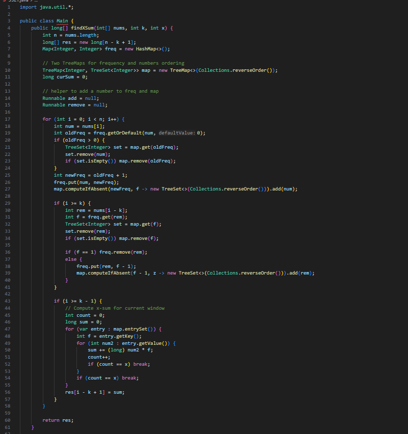Click line number 8 in the gutter
Viewport: 408px width, 434px height.
pos(9,56)
